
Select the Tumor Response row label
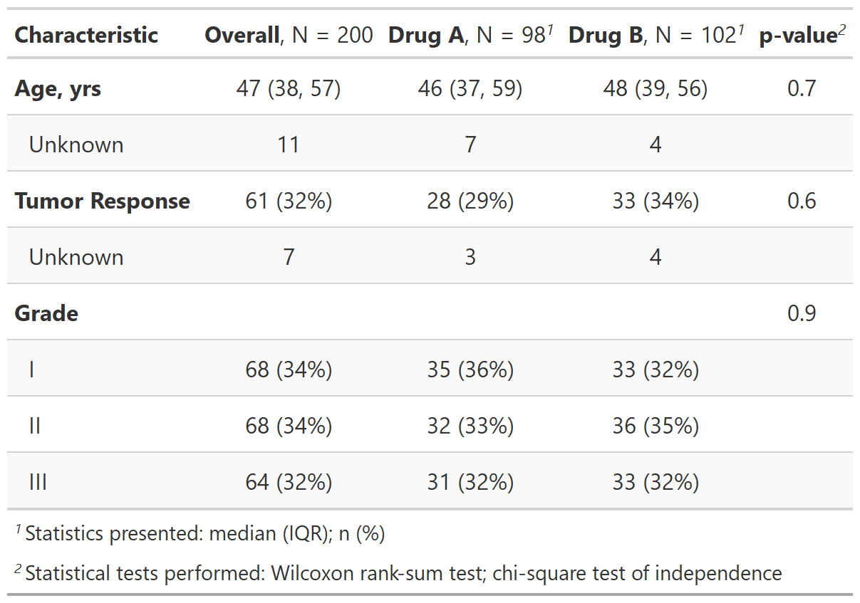pos(102,201)
